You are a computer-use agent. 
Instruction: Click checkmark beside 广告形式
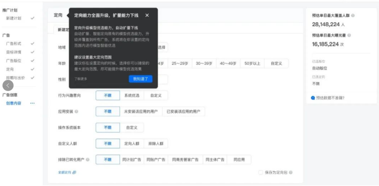[33, 44]
